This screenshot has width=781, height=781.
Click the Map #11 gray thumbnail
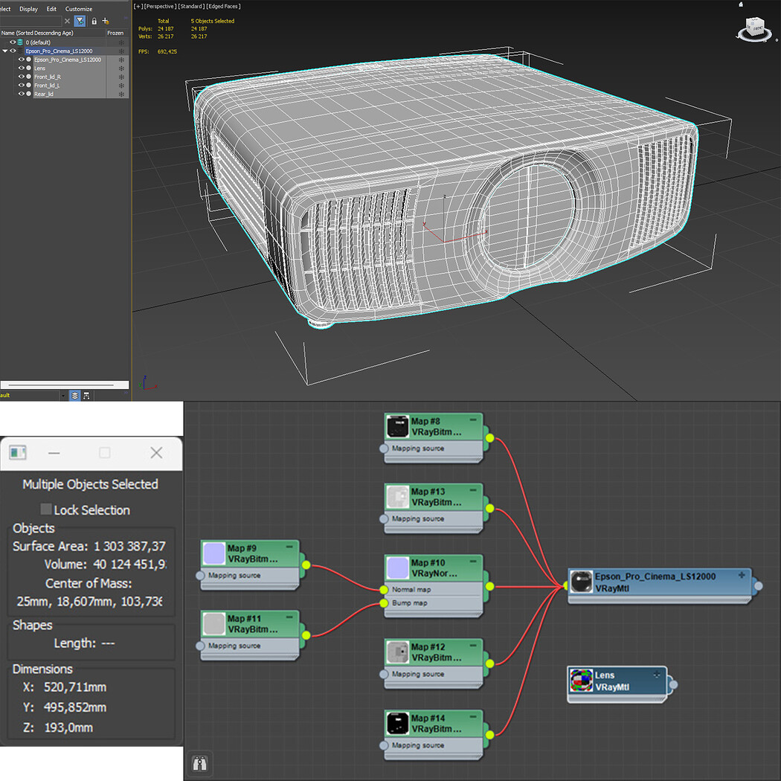pyautogui.click(x=214, y=623)
